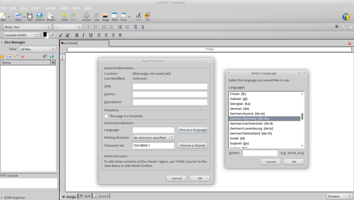Screen dimensions: 354x200
Task: Outdent text with the outdent icon
Action: (x=127, y=27)
